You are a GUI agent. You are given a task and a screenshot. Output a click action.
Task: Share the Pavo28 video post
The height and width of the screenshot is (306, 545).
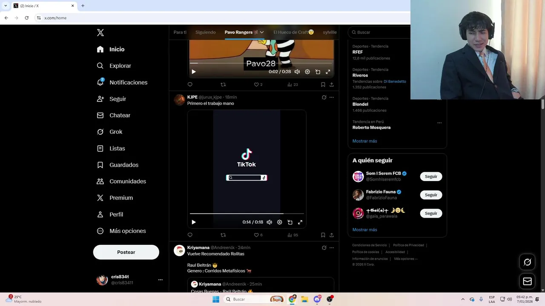tap(332, 85)
